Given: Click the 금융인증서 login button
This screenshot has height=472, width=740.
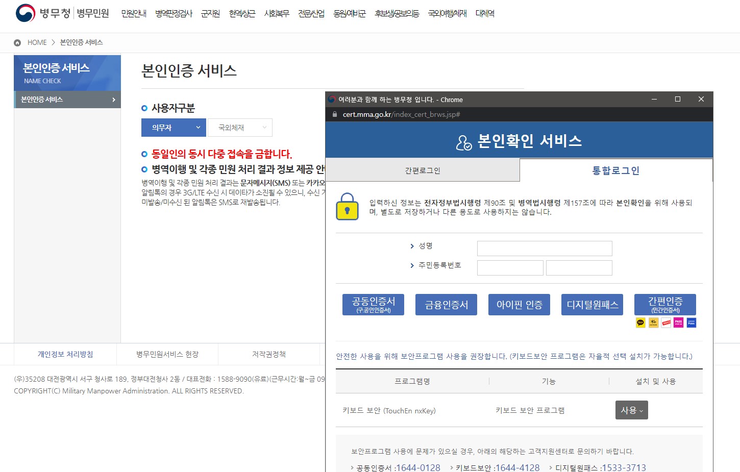Looking at the screenshot, I should pyautogui.click(x=446, y=305).
